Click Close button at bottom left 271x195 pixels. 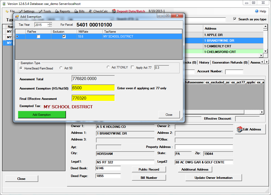(x=22, y=179)
